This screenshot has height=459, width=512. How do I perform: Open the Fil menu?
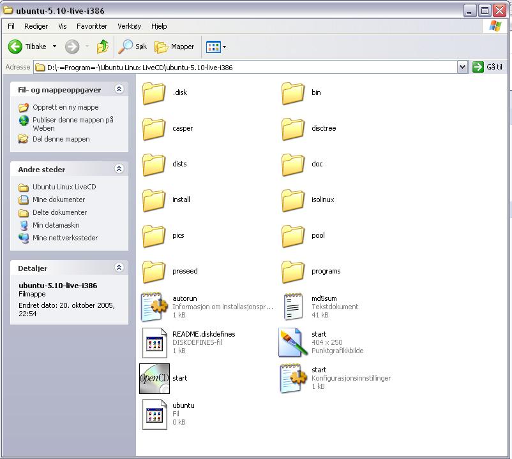coord(11,26)
